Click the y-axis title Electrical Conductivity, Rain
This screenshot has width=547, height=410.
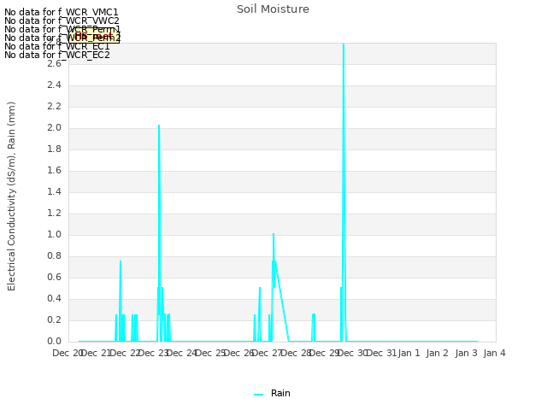point(11,196)
